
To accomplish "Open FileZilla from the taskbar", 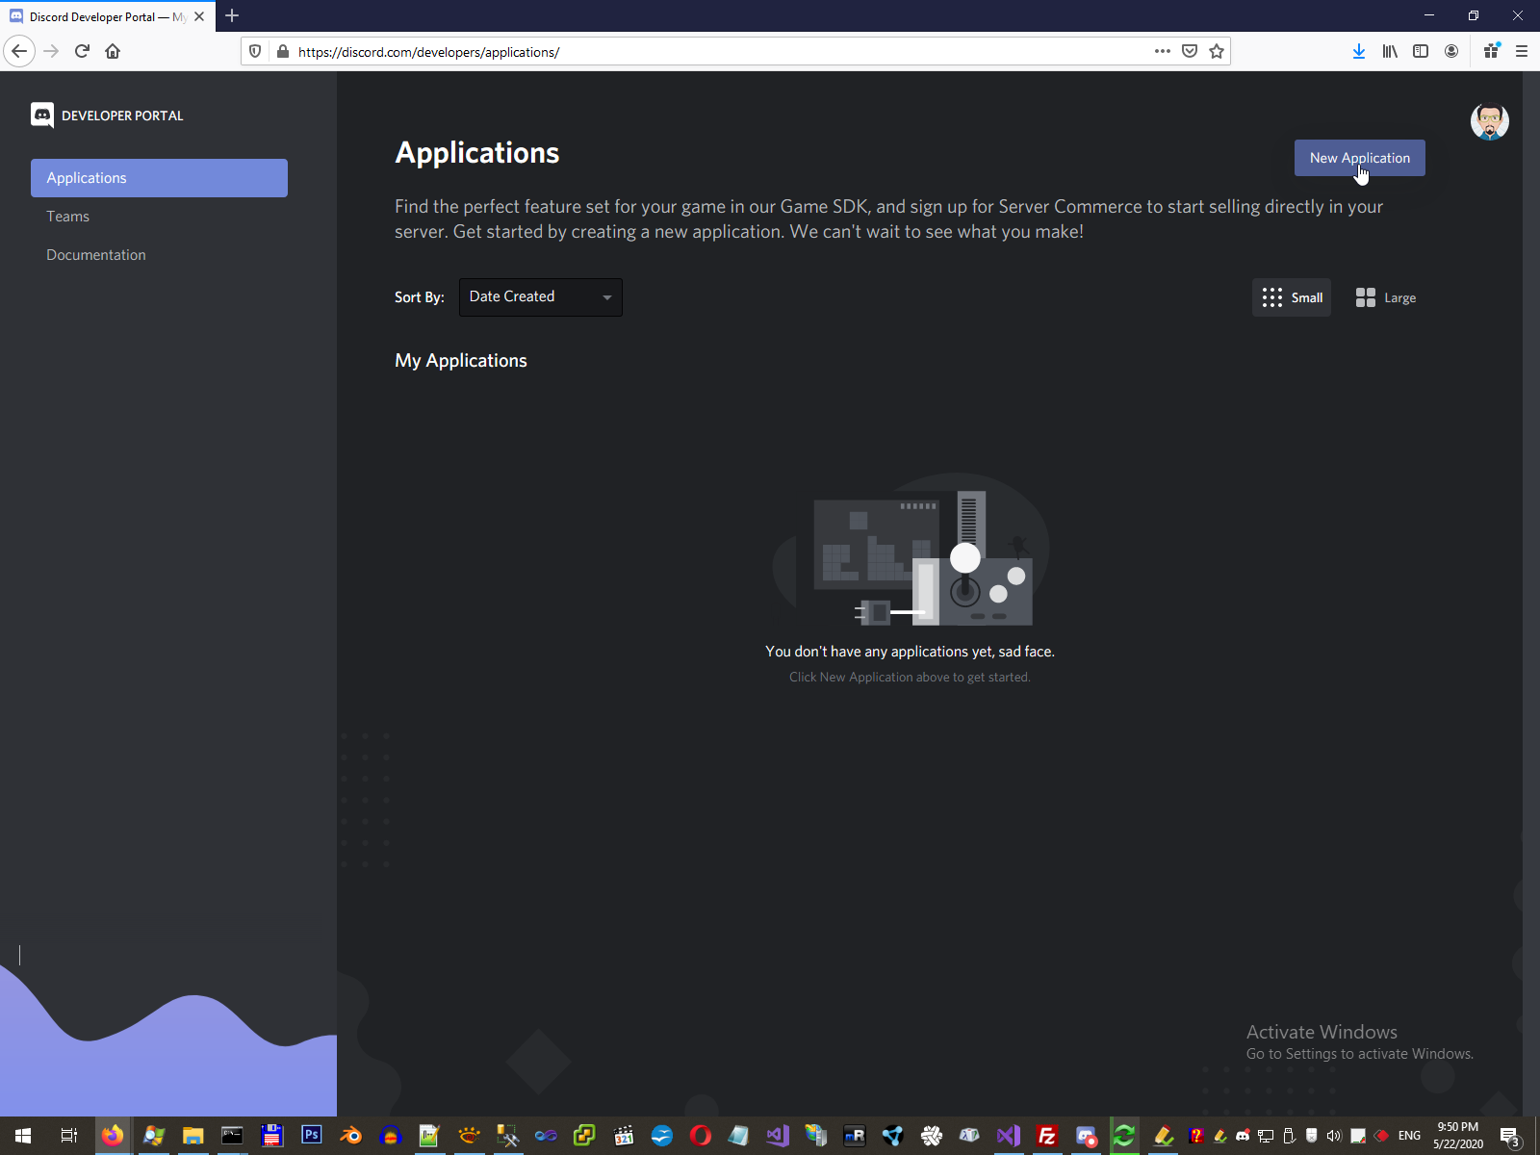I will pyautogui.click(x=1047, y=1136).
